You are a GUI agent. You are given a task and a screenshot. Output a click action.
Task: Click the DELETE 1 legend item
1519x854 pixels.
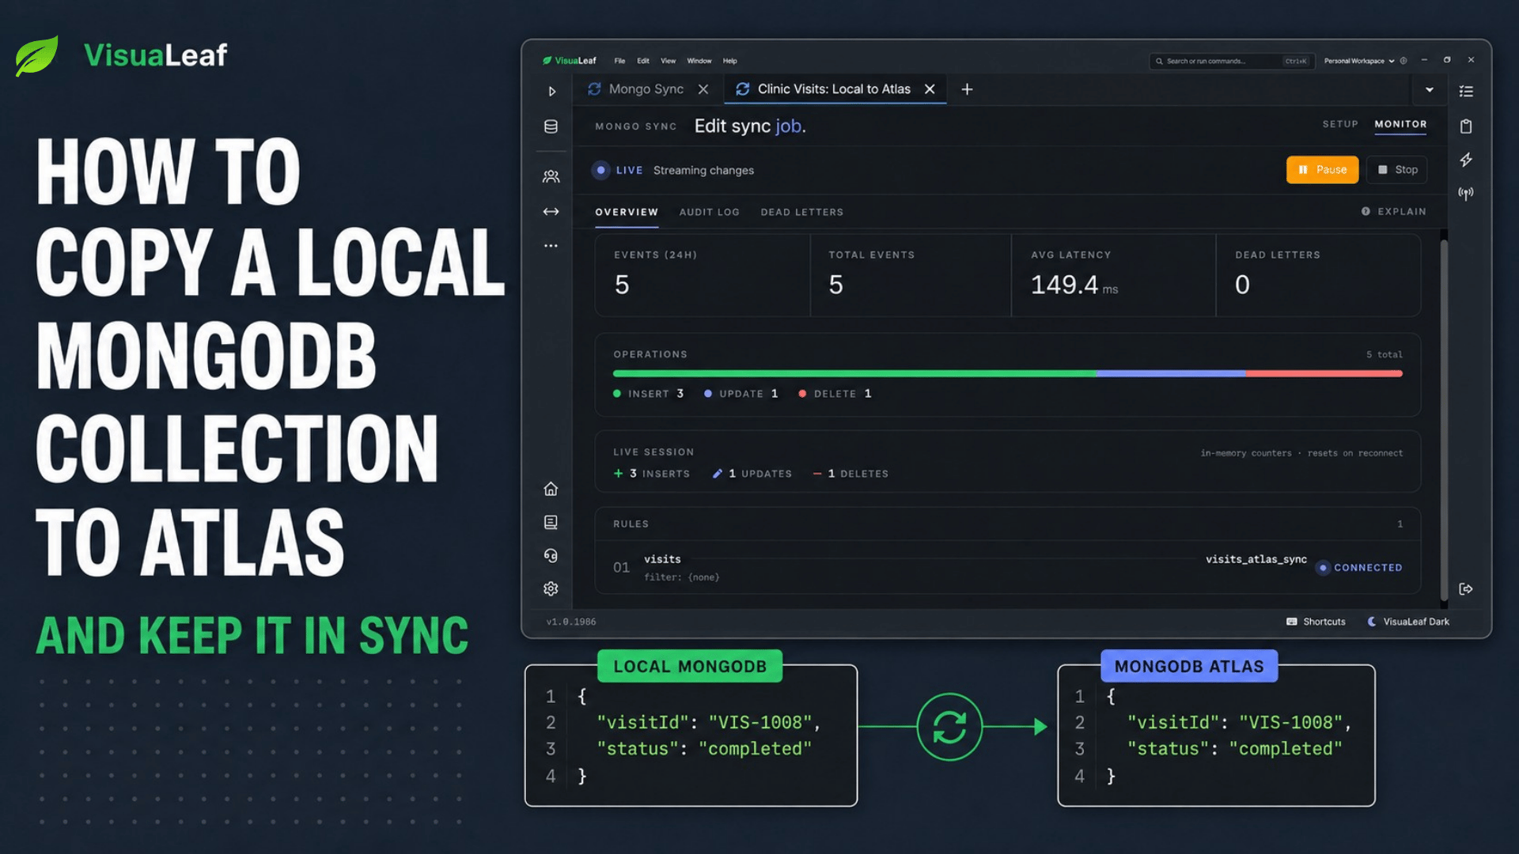tap(835, 394)
